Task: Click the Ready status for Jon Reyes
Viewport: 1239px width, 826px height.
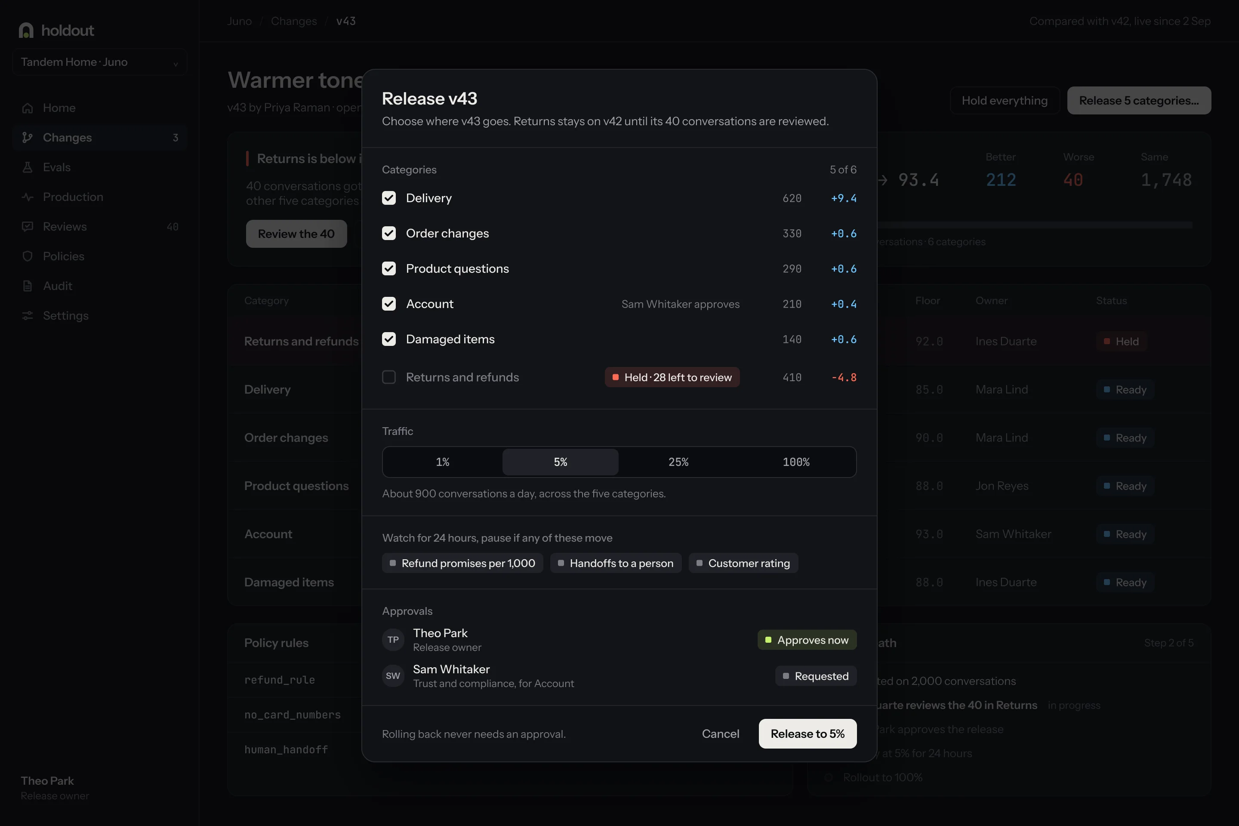Action: click(x=1125, y=486)
